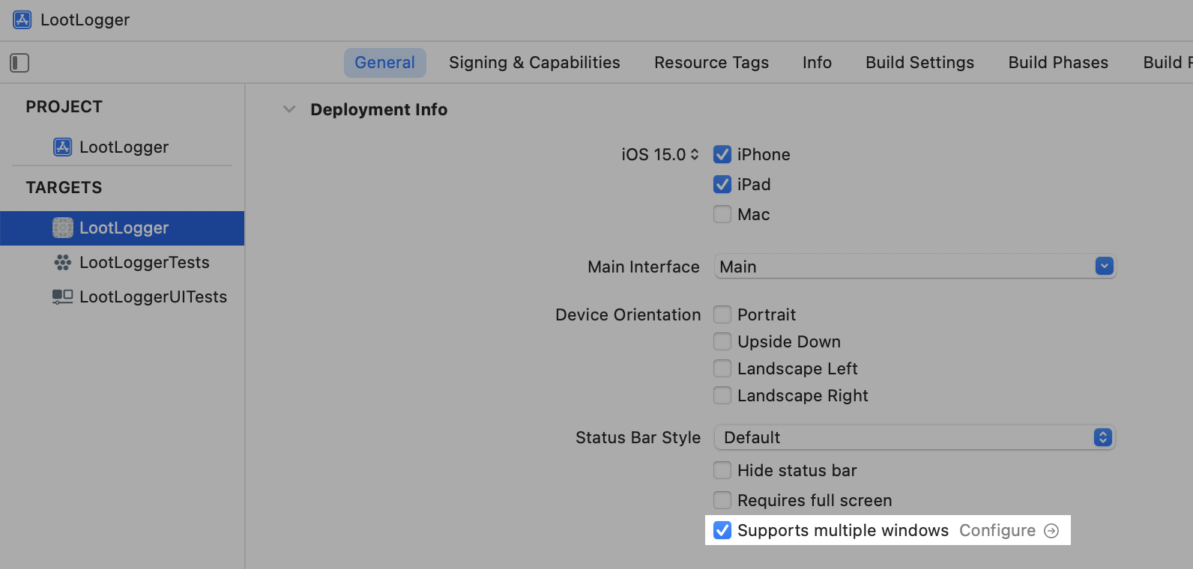Click the Configure arrow icon
This screenshot has height=569, width=1193.
1051,531
